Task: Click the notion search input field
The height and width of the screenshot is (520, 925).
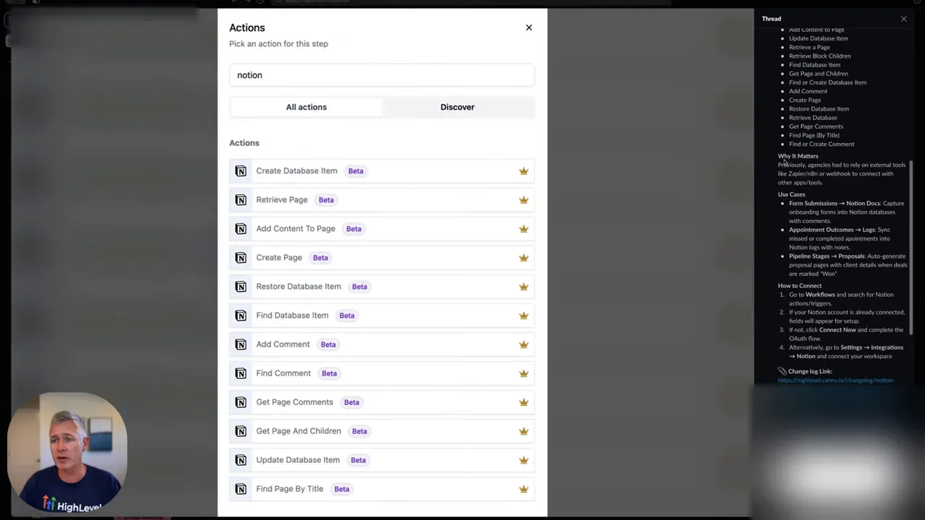Action: coord(382,74)
